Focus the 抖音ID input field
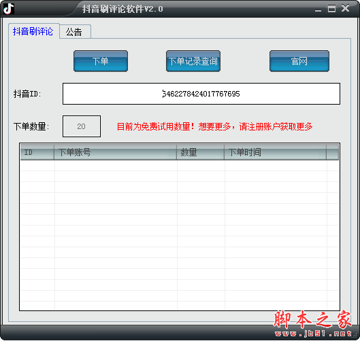The width and height of the screenshot is (360, 341). click(x=201, y=94)
